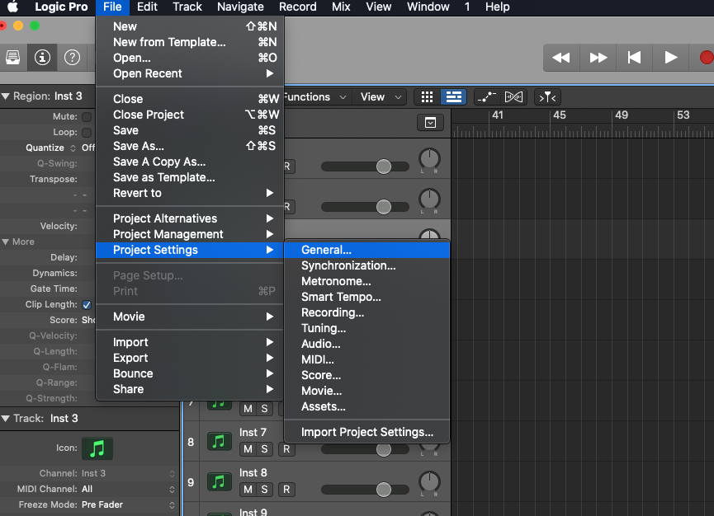Collapse the Region Inst 3 disclosure triangle
714x516 pixels.
6,96
